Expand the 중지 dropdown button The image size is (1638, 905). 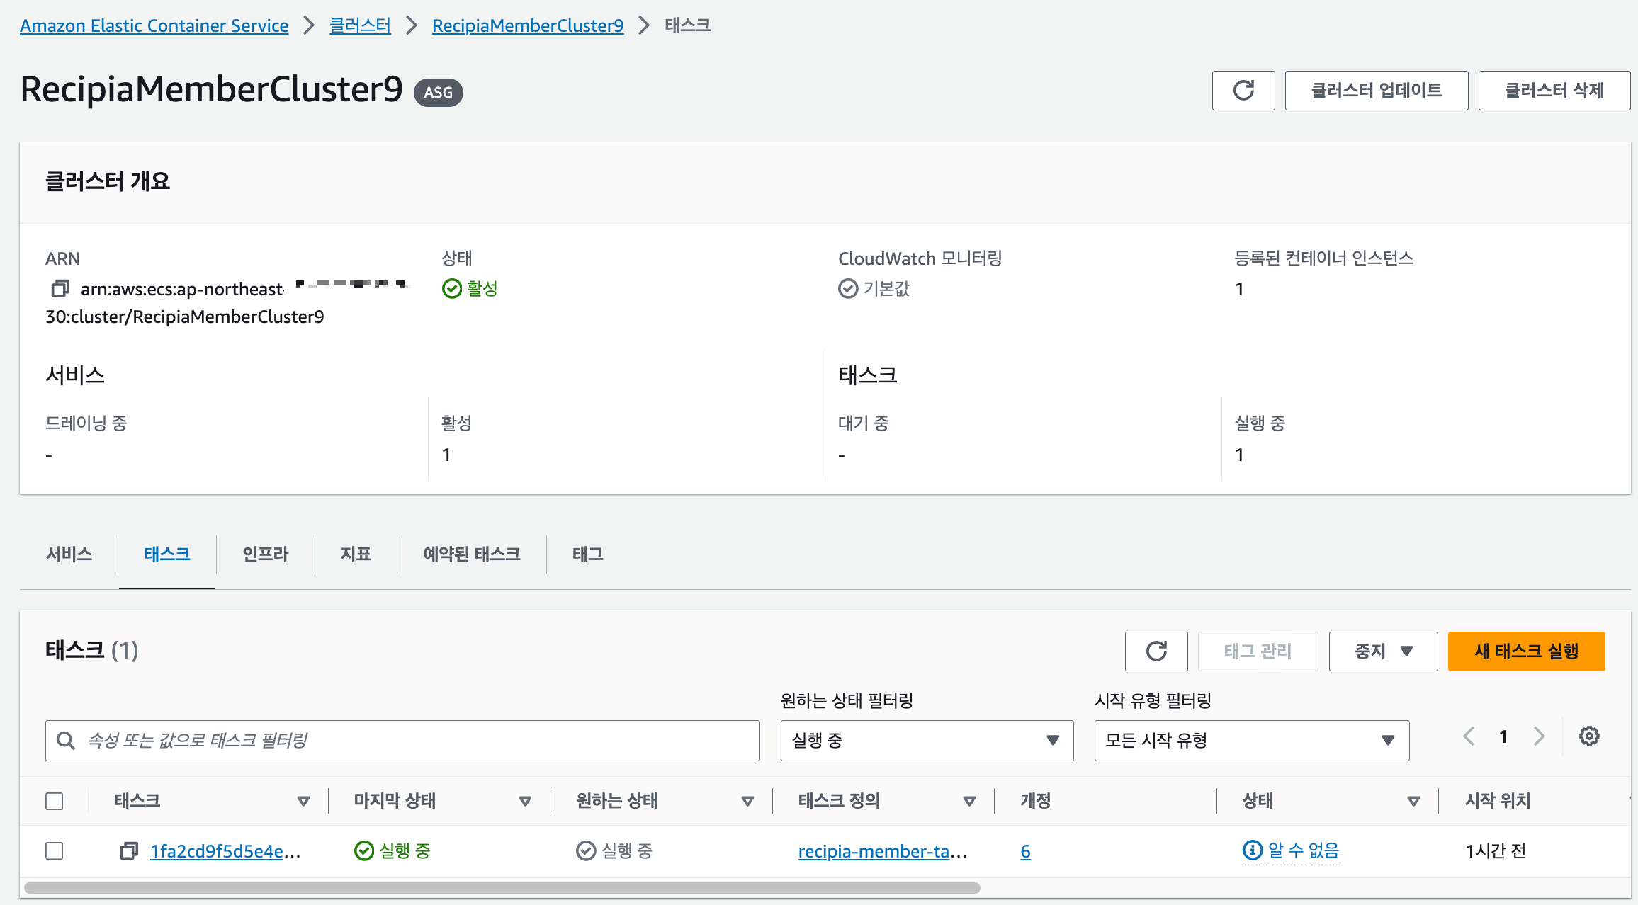pos(1382,651)
